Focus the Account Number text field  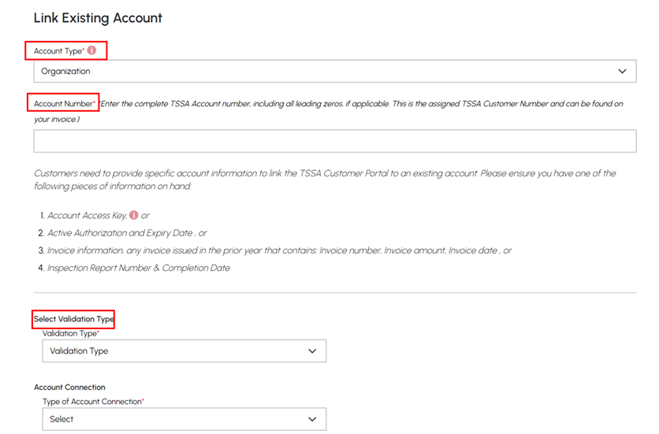point(335,141)
